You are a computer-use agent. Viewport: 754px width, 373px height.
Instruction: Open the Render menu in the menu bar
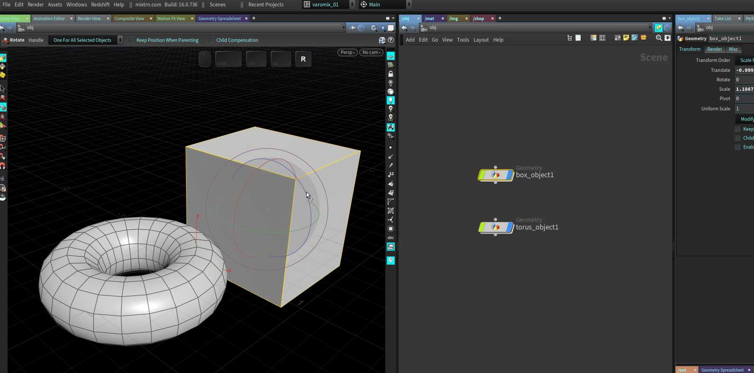[x=35, y=4]
